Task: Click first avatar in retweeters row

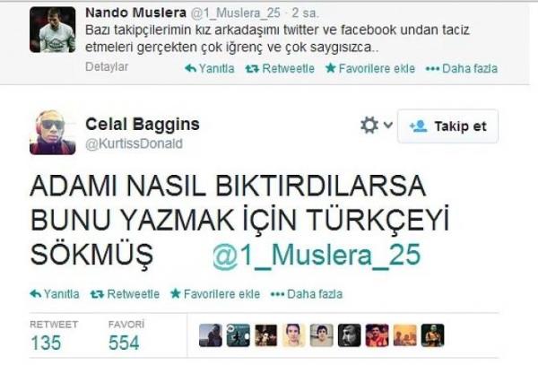Action: 211,335
